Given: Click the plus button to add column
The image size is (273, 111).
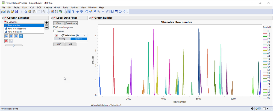Looking at the screenshot, I should 46,23.
